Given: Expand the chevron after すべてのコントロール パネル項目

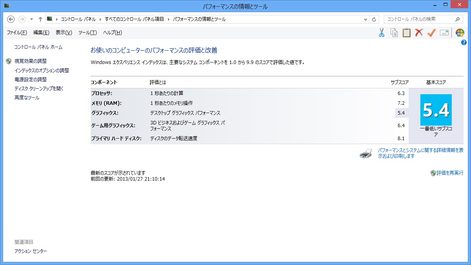Looking at the screenshot, I should coord(168,19).
